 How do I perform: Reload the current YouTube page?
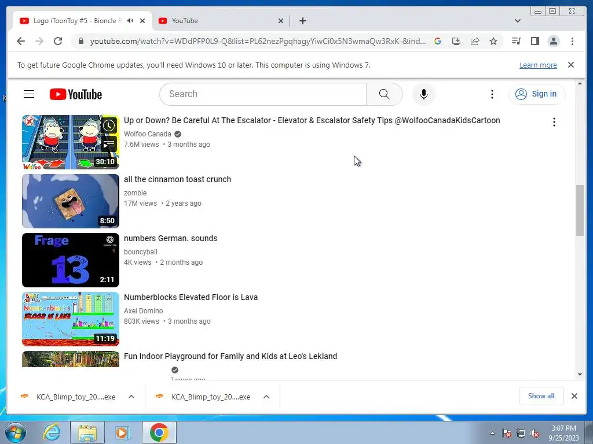[x=58, y=41]
